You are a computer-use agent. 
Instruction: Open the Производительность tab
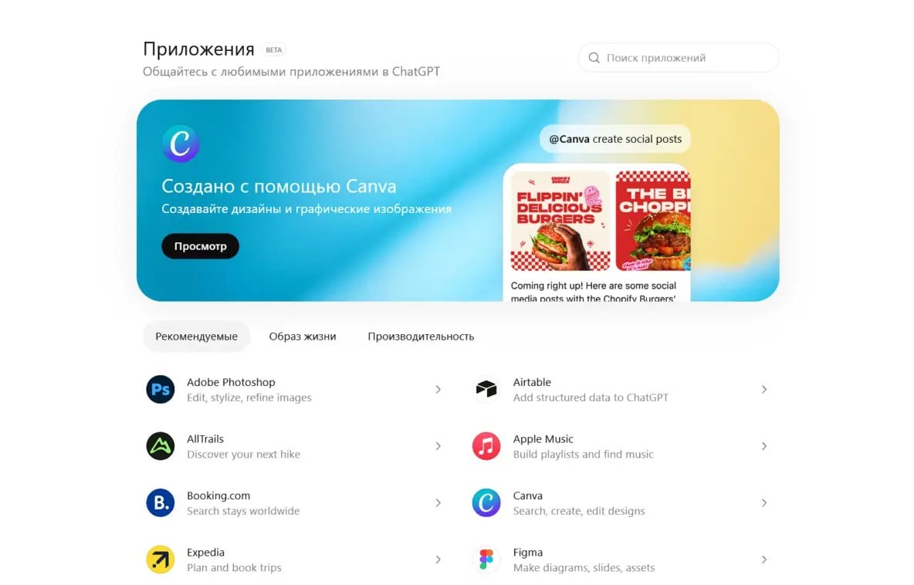(x=421, y=336)
